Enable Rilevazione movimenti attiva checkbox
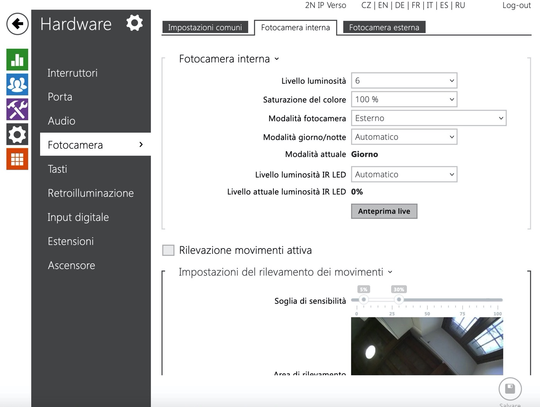This screenshot has height=407, width=540. pos(169,250)
